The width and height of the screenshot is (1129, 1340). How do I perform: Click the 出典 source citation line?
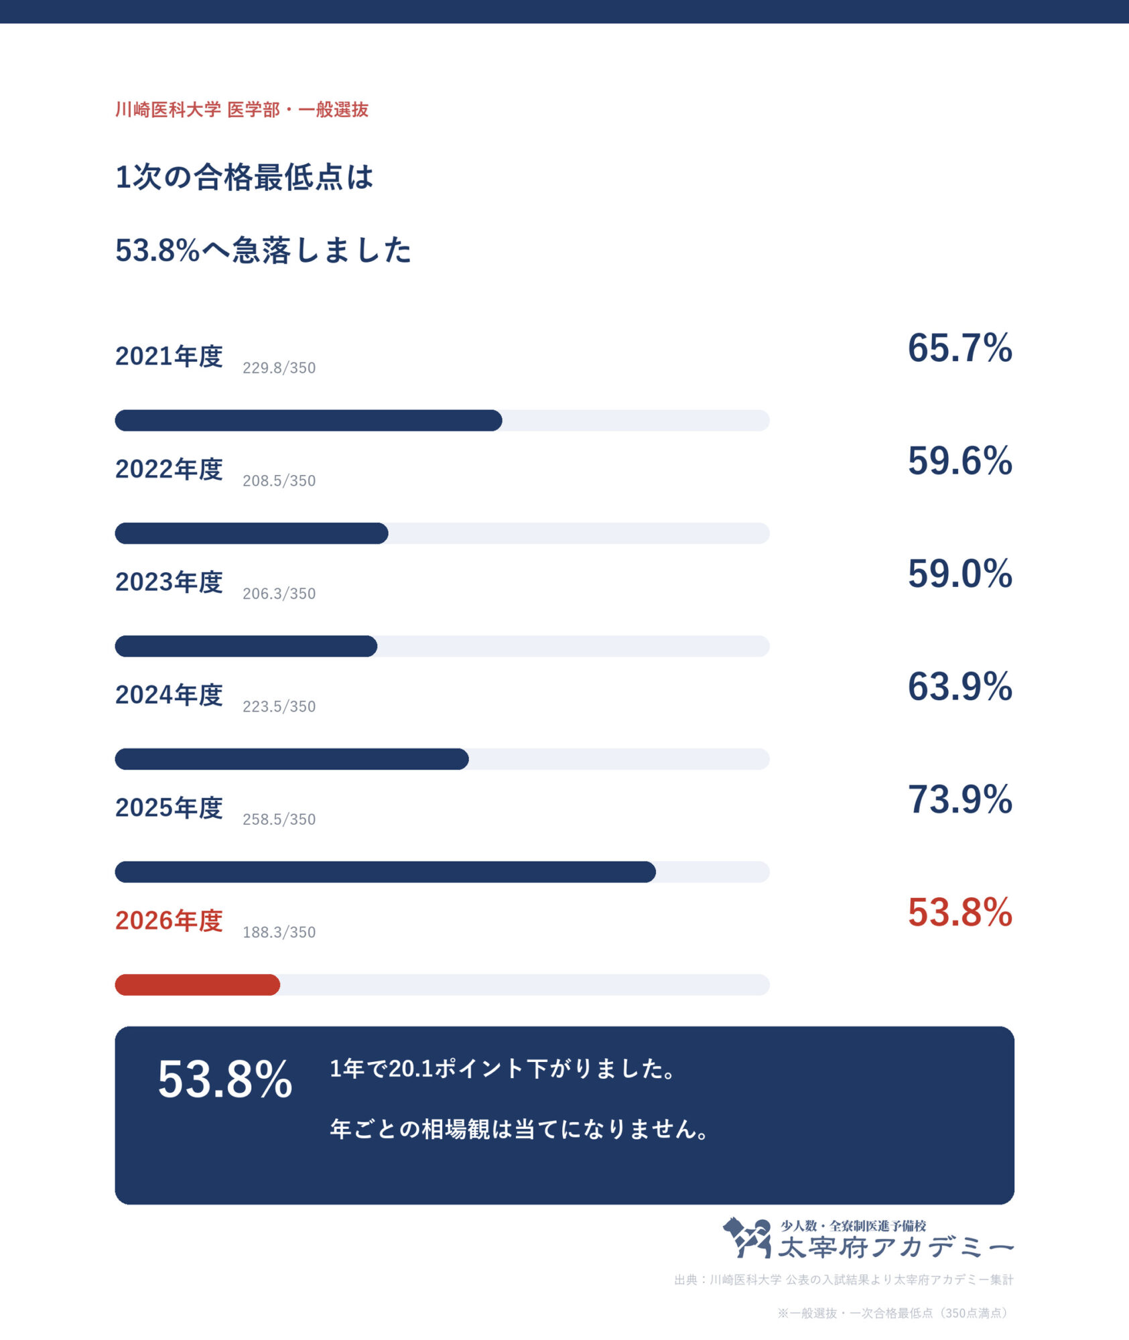[844, 1280]
